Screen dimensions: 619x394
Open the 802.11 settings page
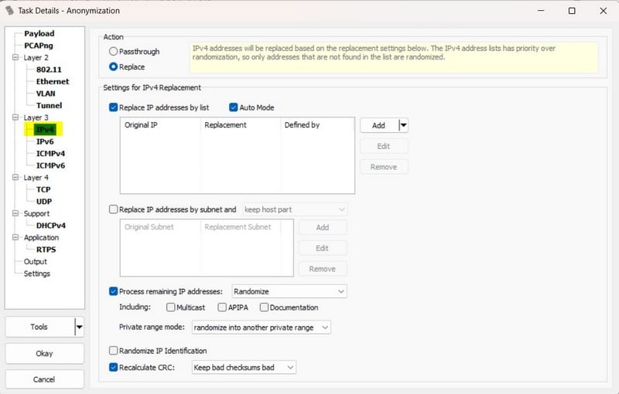pyautogui.click(x=49, y=70)
